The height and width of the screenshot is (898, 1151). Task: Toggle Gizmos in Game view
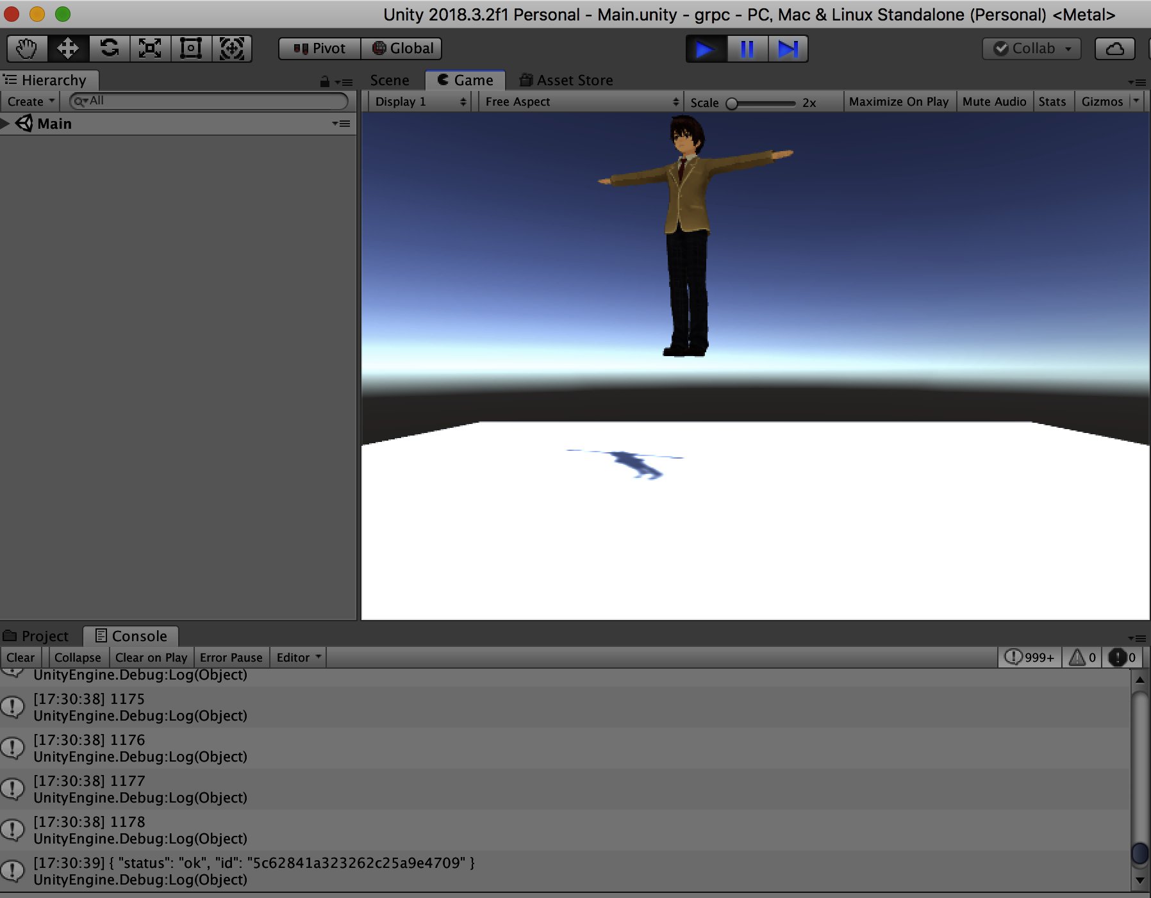[x=1102, y=101]
